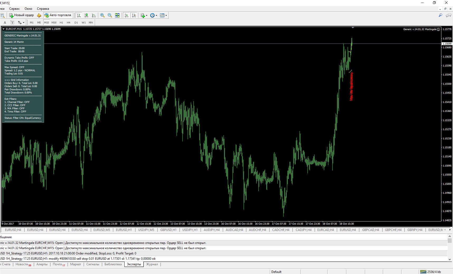
Task: Select the framed text label tool
Action: [12, 22]
